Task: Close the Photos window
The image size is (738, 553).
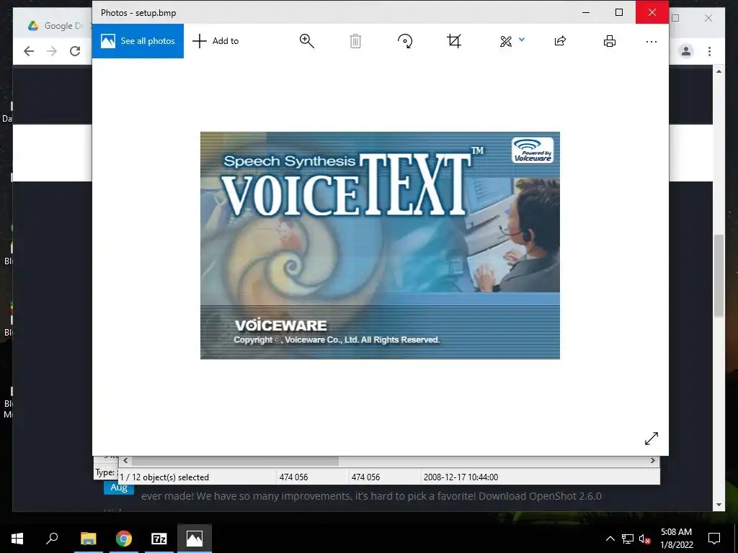Action: 652,13
